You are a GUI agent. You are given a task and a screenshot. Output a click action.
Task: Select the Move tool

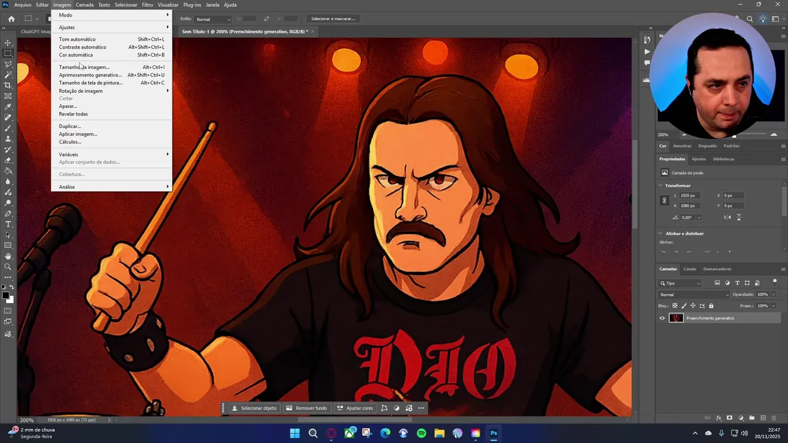point(8,42)
